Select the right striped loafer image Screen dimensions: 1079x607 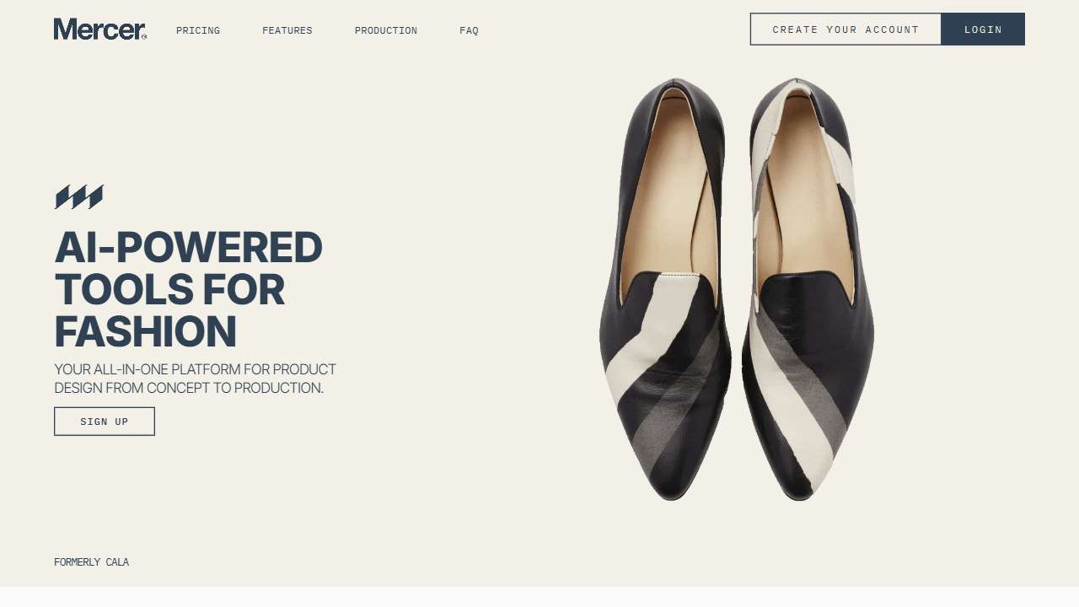[x=808, y=289]
